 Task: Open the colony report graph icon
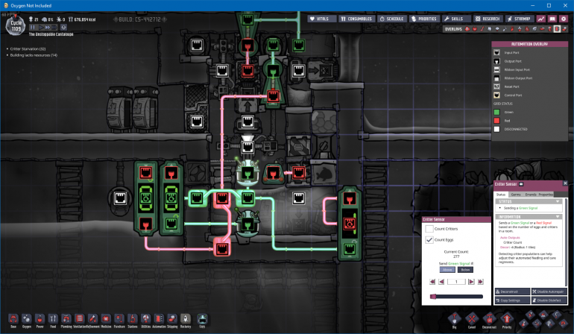point(541,19)
